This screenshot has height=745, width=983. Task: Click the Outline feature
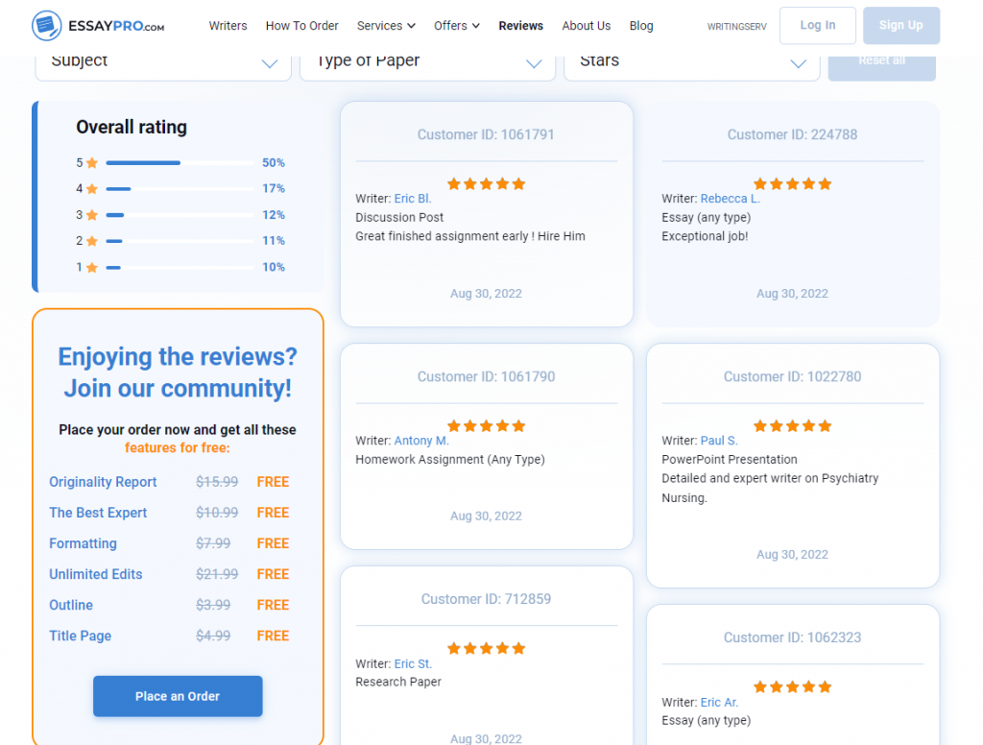pyautogui.click(x=71, y=605)
